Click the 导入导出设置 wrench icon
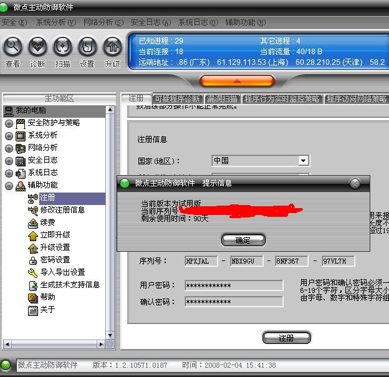The height and width of the screenshot is (377, 389). coord(33,273)
